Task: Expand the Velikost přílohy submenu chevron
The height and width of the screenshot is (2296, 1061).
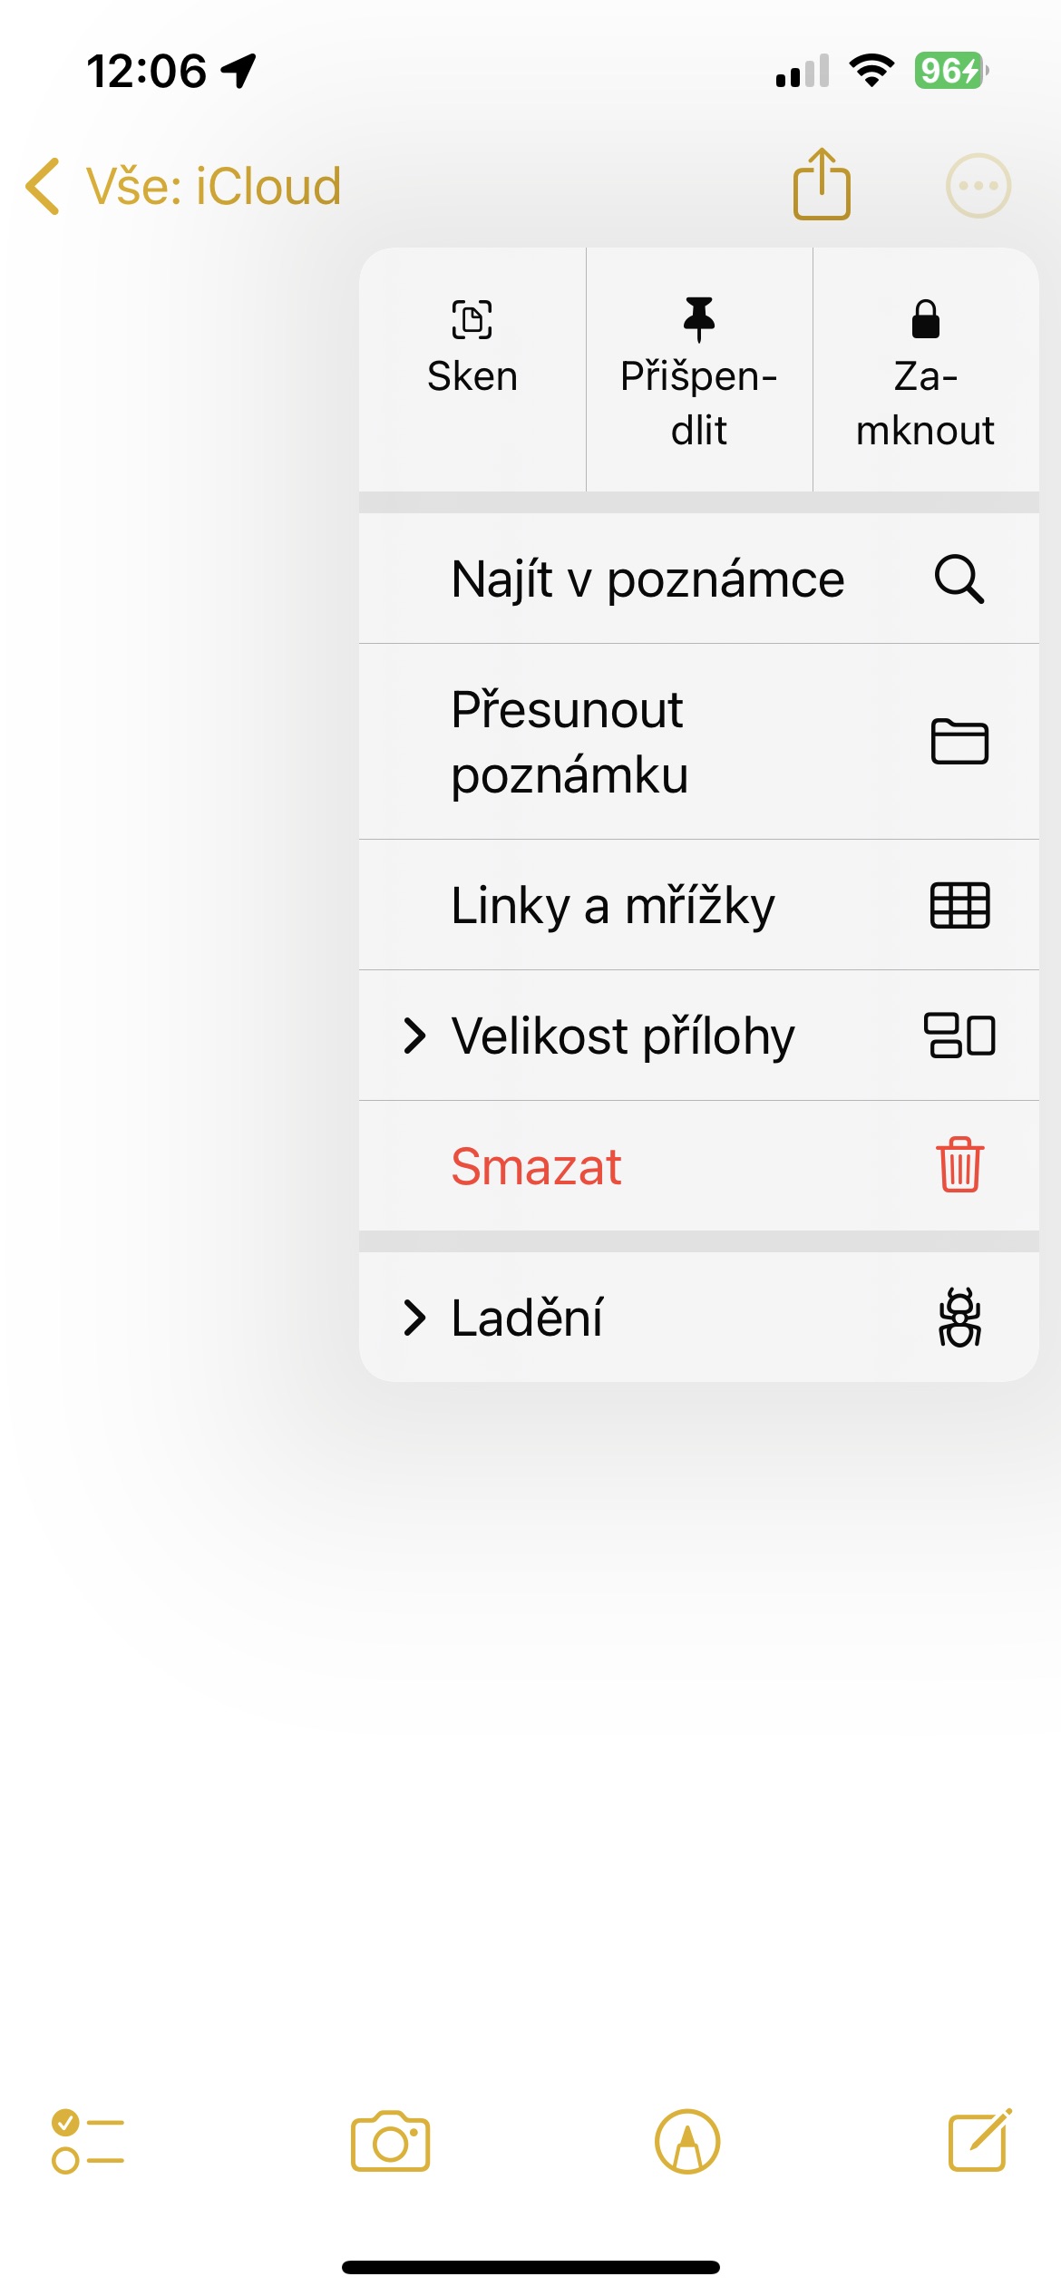Action: click(x=414, y=1036)
